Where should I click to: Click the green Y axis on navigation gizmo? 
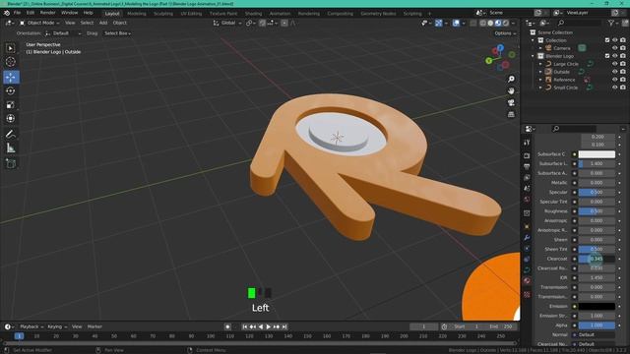[489, 61]
